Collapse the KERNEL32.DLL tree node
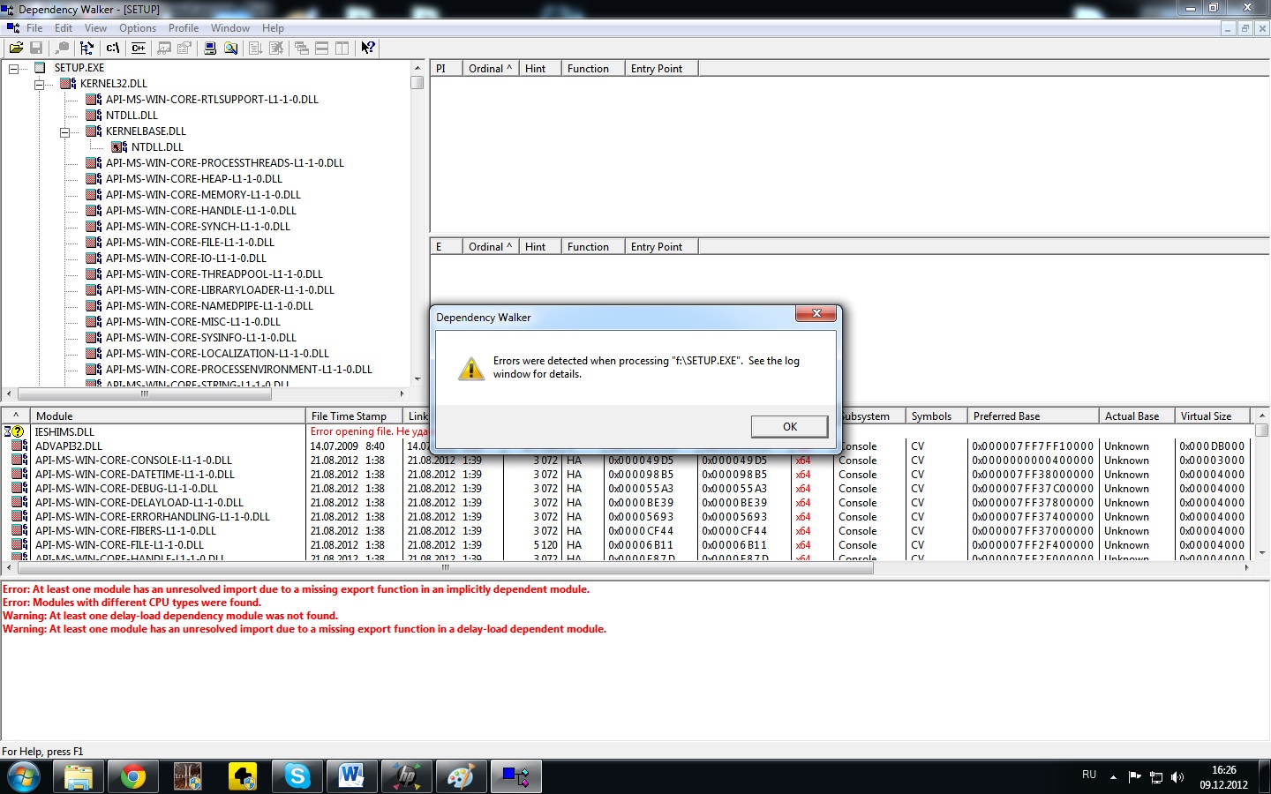The image size is (1271, 794). pos(39,84)
